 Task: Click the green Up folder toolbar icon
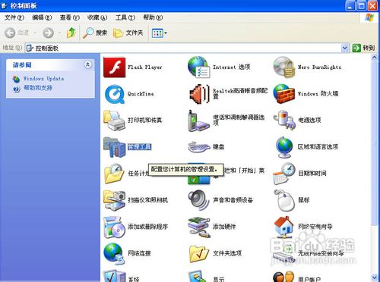pyautogui.click(x=71, y=33)
